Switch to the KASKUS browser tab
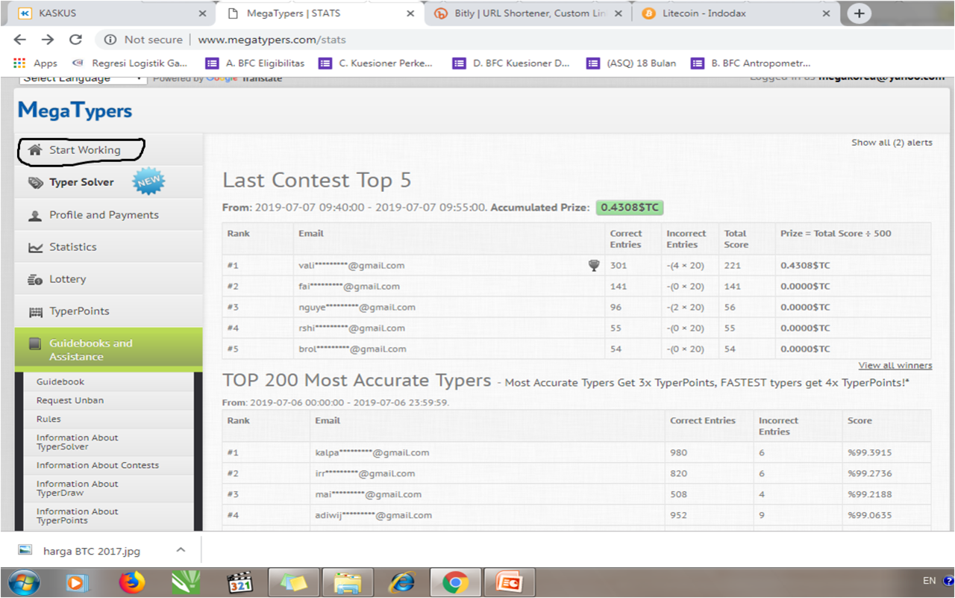955x598 pixels. click(104, 13)
